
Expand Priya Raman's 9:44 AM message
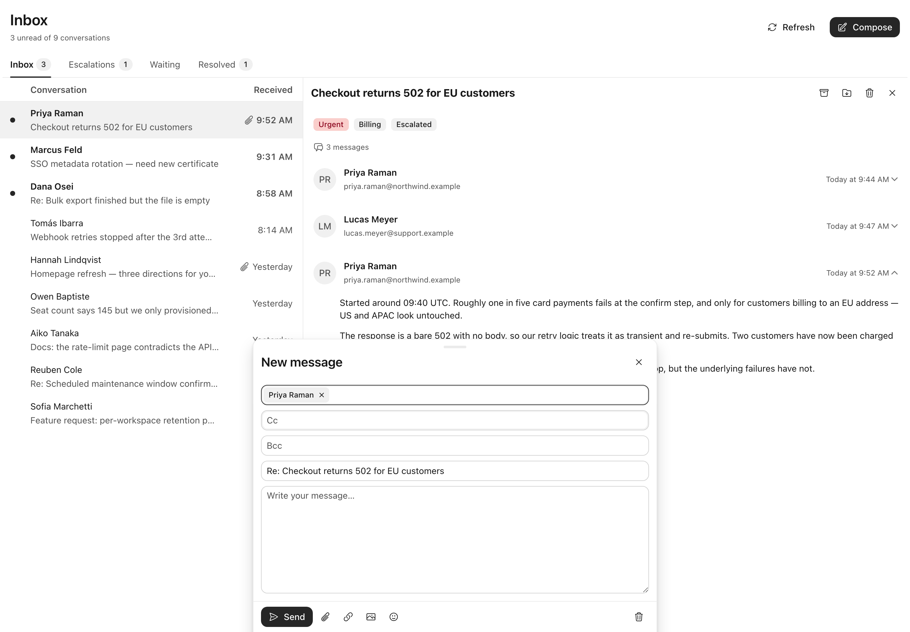pyautogui.click(x=894, y=179)
